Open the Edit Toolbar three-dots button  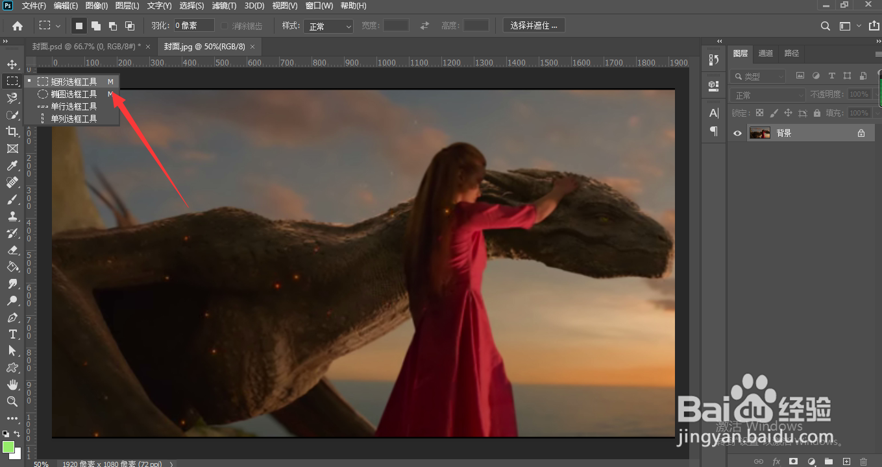coord(12,418)
